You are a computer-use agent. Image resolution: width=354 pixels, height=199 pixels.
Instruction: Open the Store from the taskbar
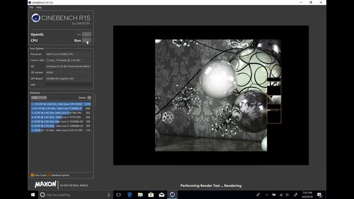[x=151, y=195]
